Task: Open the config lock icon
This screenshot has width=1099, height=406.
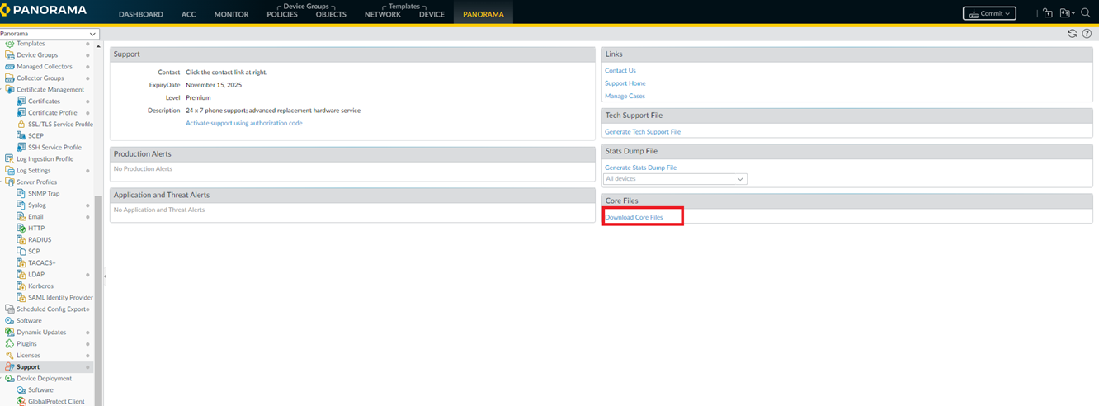Action: [1048, 13]
